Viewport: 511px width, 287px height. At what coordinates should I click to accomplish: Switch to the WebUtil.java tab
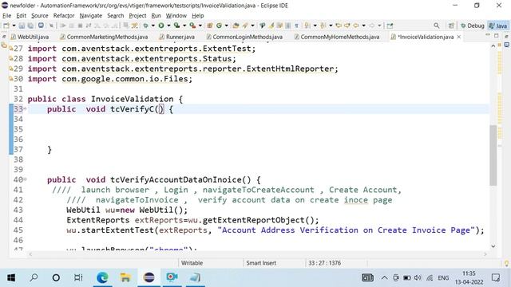[x=30, y=37]
